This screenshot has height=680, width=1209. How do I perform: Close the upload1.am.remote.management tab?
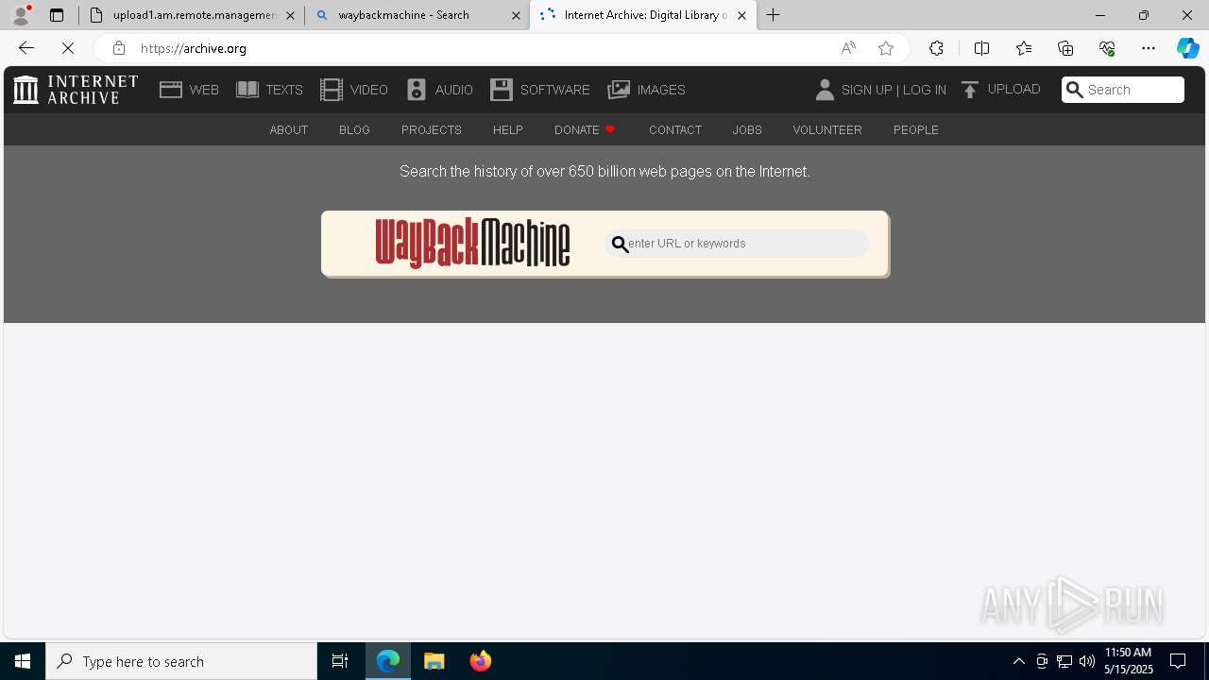coord(290,15)
